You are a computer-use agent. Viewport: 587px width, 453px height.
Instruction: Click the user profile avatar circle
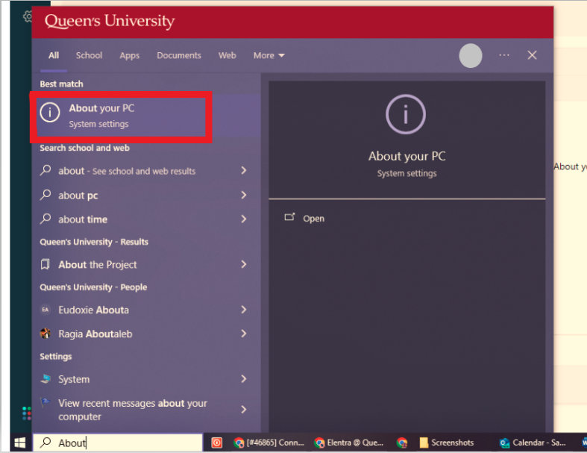pyautogui.click(x=471, y=55)
